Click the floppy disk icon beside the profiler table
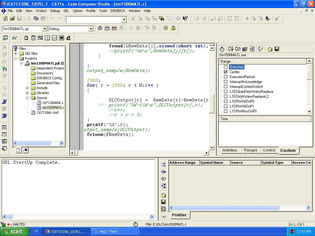The image size is (315, 236). coord(163,202)
